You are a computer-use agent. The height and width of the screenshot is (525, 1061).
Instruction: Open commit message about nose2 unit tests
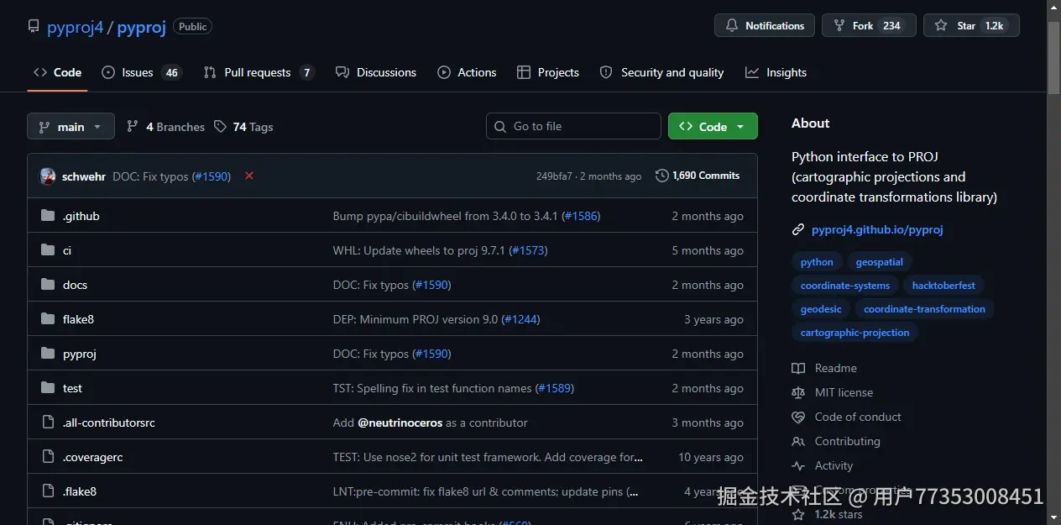pos(488,457)
